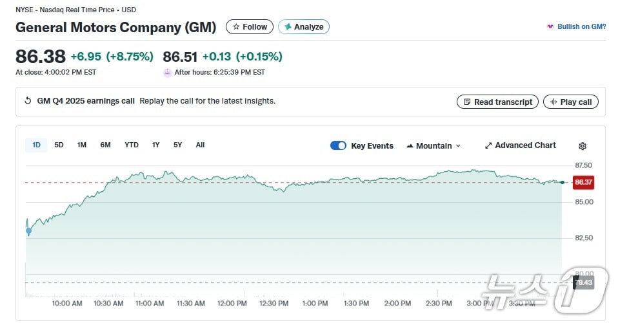This screenshot has height=323, width=618.
Task: Click the replay icon beside GM Q4 earnings call
Action: click(28, 101)
